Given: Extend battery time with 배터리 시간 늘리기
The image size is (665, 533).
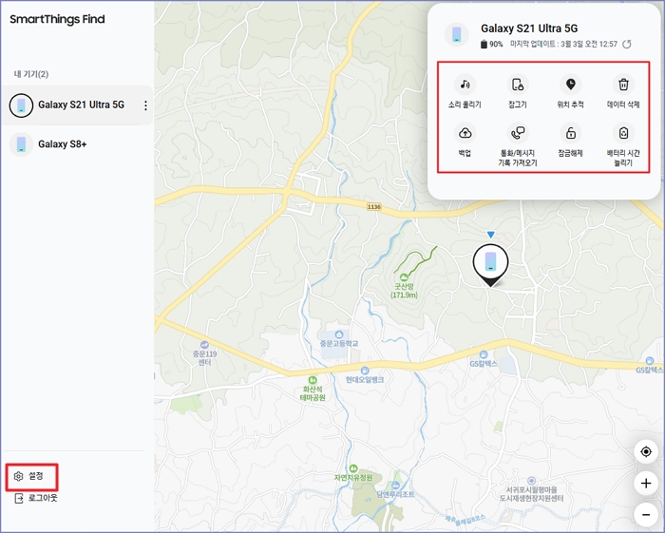Looking at the screenshot, I should [623, 133].
